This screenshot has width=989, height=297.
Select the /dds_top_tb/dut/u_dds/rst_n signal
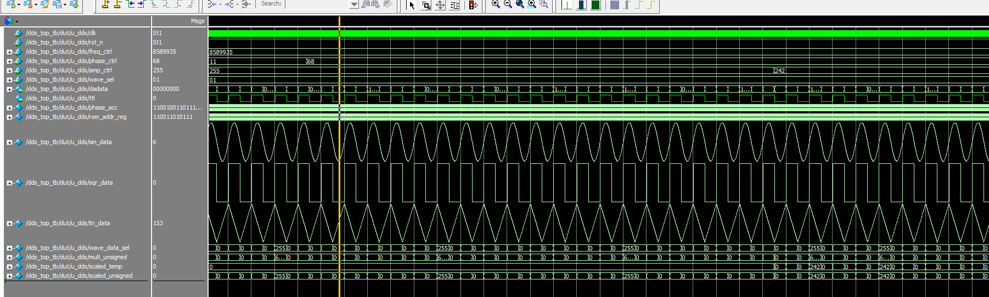(64, 42)
